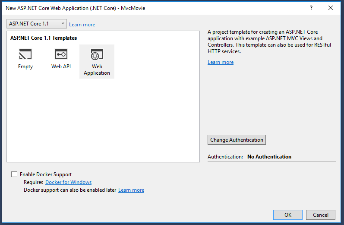Close the New ASP.NET Core dialog
Image resolution: width=344 pixels, height=225 pixels.
pos(331,8)
